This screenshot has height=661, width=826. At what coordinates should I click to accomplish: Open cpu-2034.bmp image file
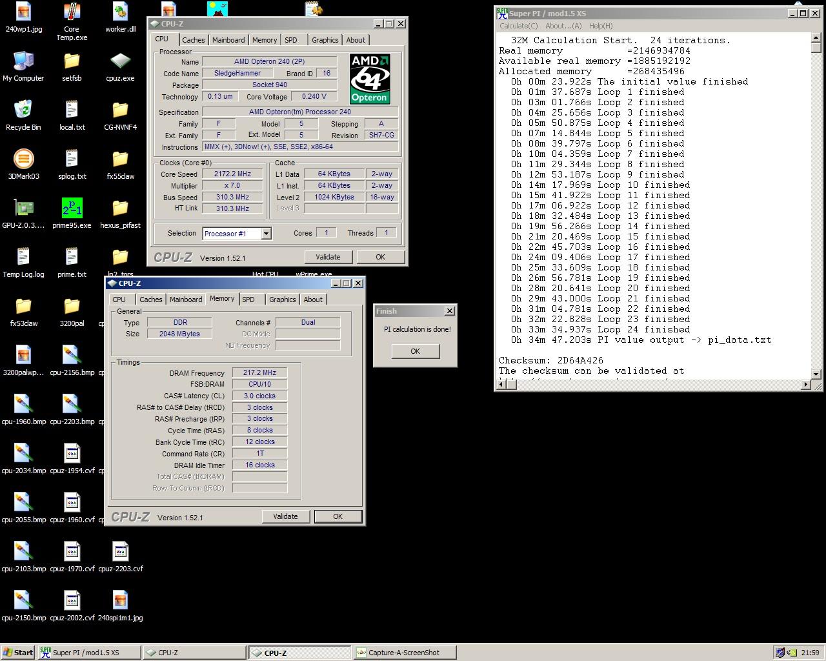pos(23,458)
